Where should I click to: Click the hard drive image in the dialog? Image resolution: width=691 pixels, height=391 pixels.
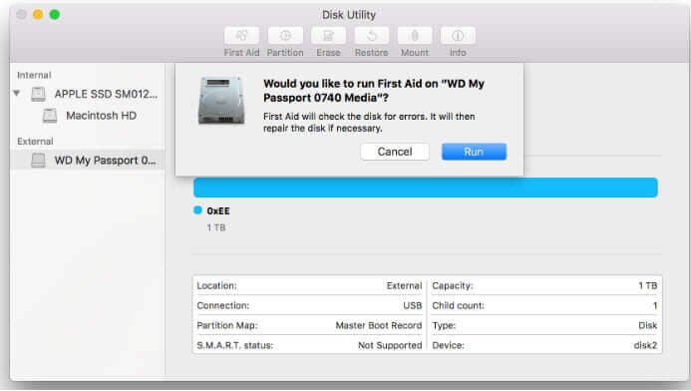tap(221, 101)
